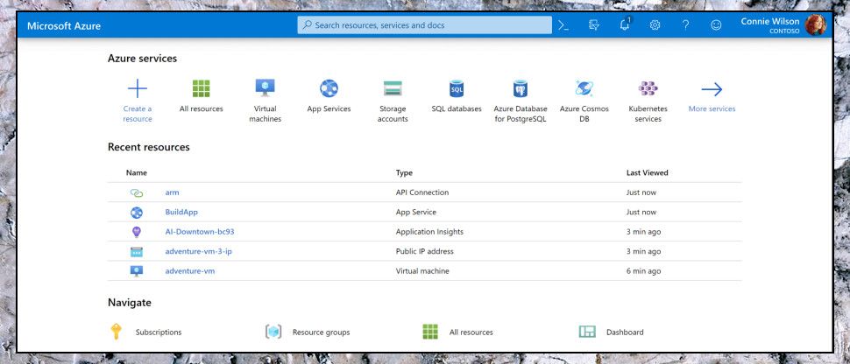Image resolution: width=850 pixels, height=364 pixels.
Task: Go to Dashboard under Navigate
Action: [625, 332]
